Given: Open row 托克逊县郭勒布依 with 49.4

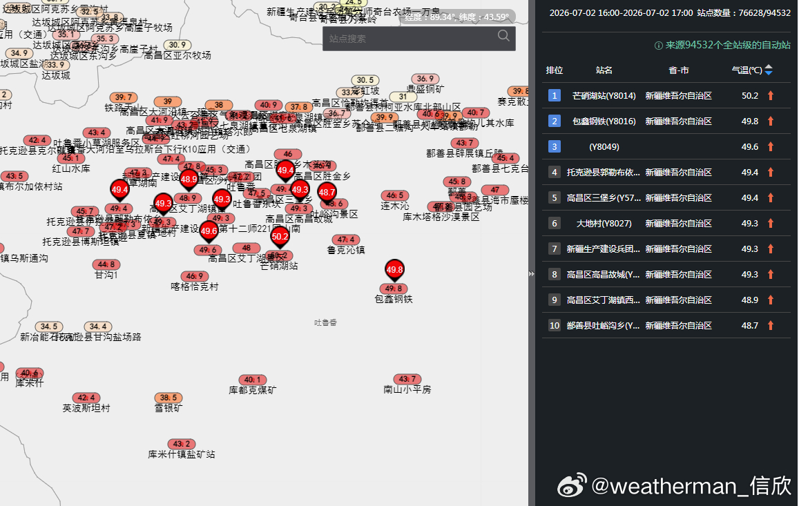Looking at the screenshot, I should (666, 173).
